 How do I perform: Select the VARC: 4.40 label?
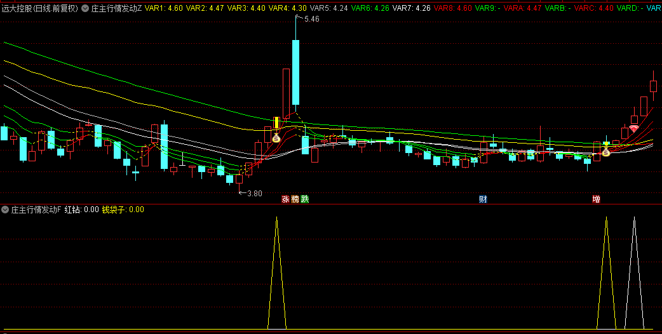[x=593, y=8]
